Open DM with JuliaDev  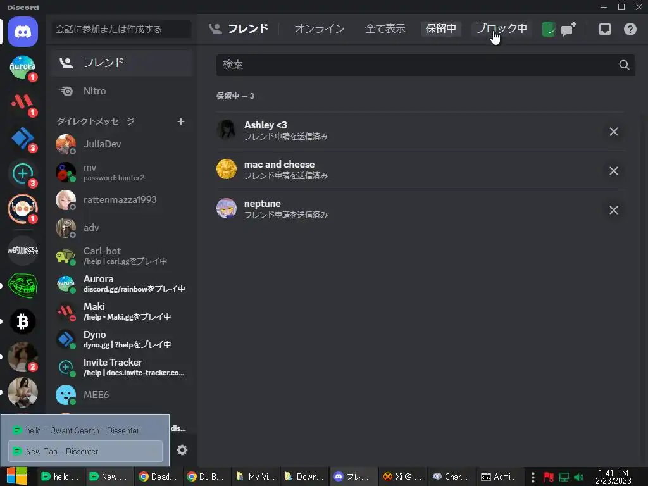pos(122,144)
